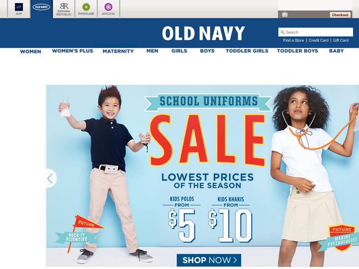Open the Women menu
This screenshot has height=269, width=359.
tap(31, 51)
